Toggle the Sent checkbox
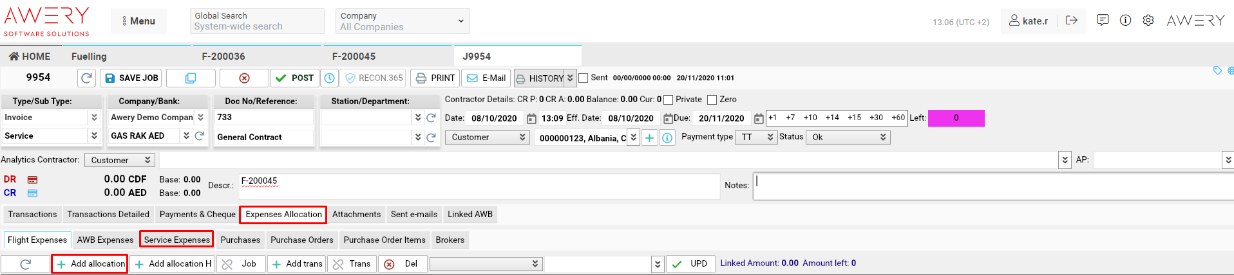 tap(584, 78)
